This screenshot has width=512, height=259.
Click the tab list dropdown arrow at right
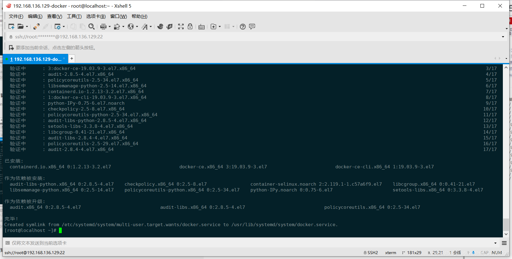pyautogui.click(x=506, y=58)
